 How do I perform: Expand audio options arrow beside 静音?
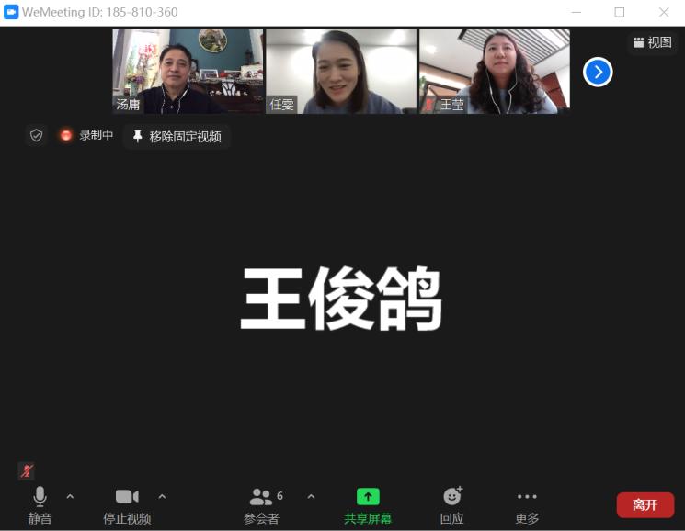70,497
